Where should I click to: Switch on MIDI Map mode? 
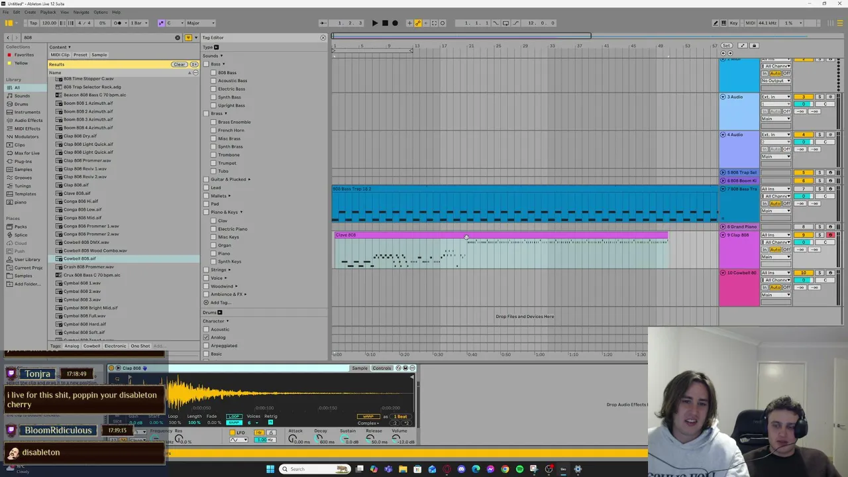tap(751, 23)
